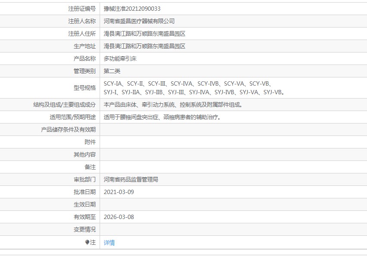The width and height of the screenshot is (367, 256).
Task: Click the 有效期至 label
Action: (x=85, y=217)
